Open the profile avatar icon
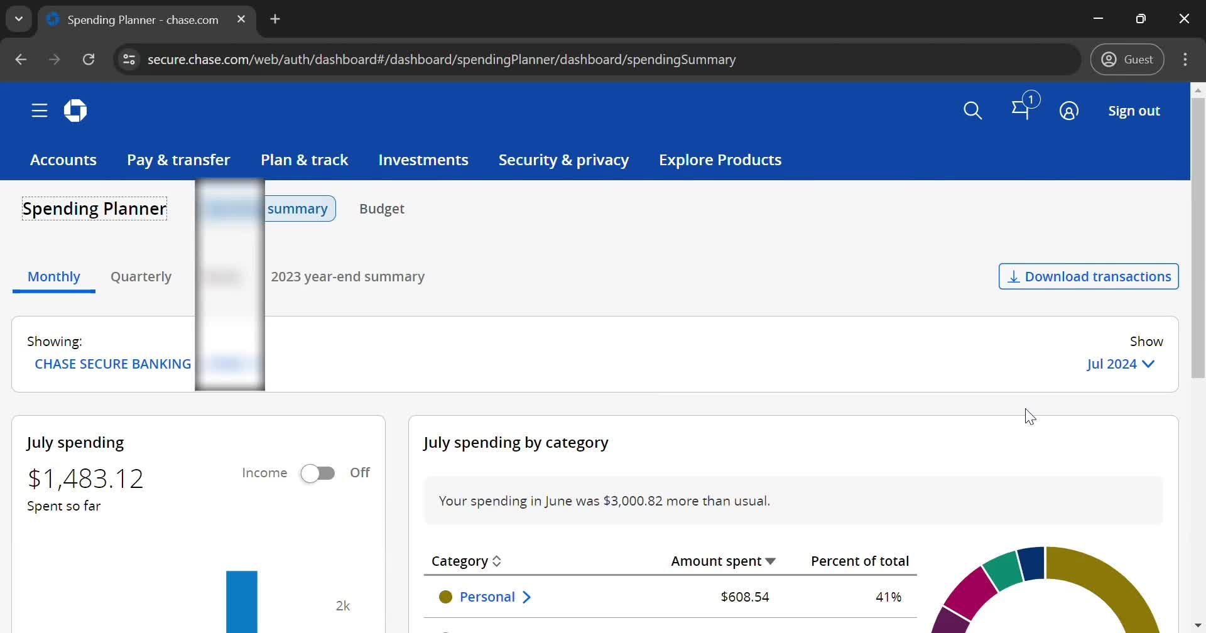1206x633 pixels. click(1068, 111)
